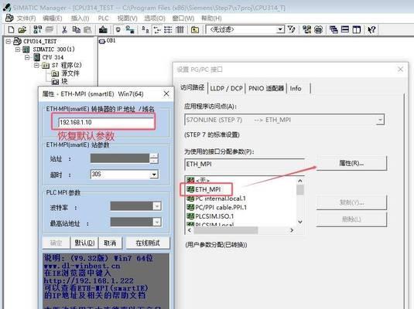Viewport: 414px width, 309px height.
Task: Click the Cut scissors icon
Action: (64, 29)
